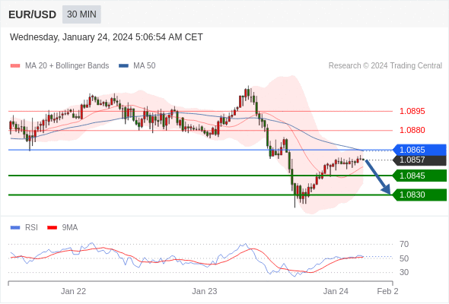Image resolution: width=449 pixels, height=304 pixels.
Task: Select the 9MA legend label
Action: 70,228
